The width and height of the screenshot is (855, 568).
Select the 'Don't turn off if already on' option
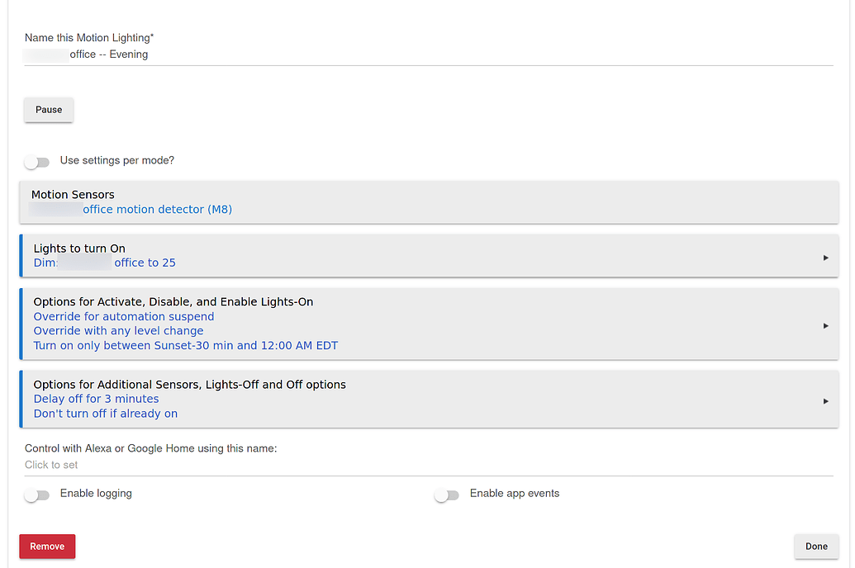click(106, 414)
